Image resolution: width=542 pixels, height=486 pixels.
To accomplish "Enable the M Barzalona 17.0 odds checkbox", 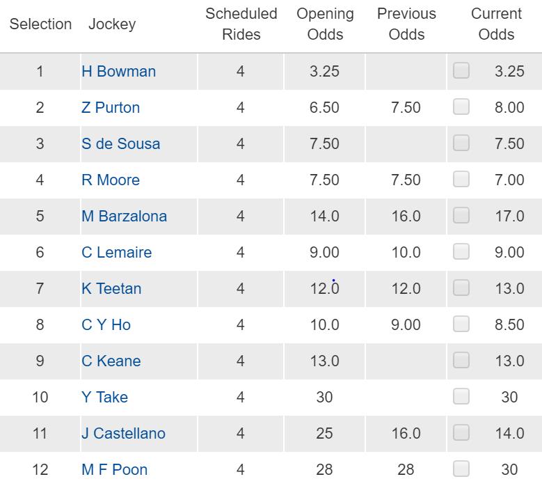I will point(461,215).
